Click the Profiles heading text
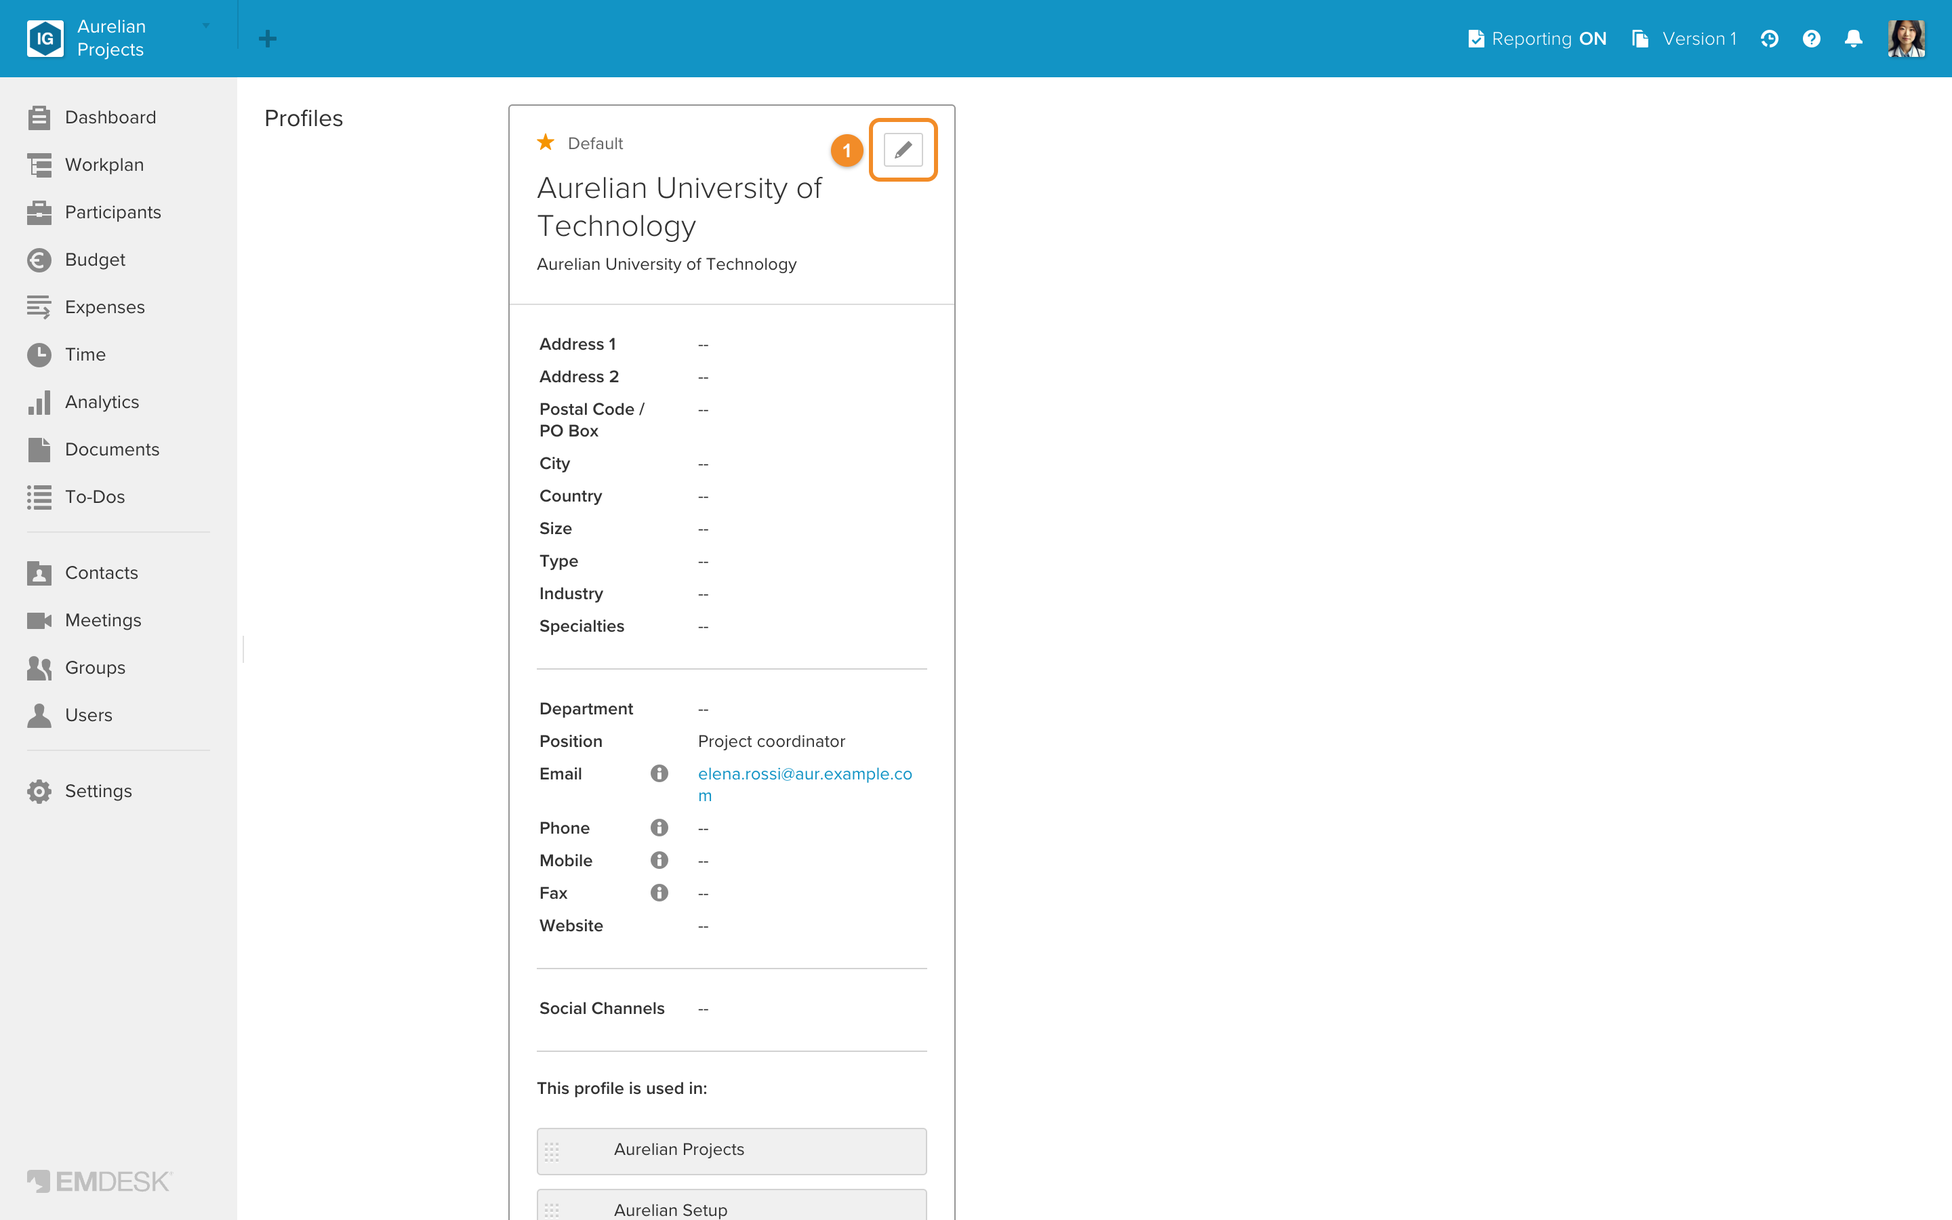 click(304, 119)
